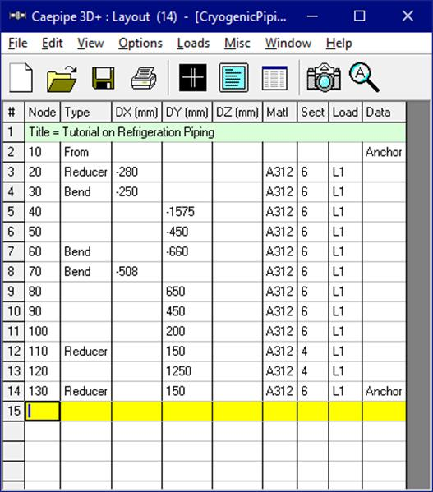The width and height of the screenshot is (433, 492).
Task: Select the Reducer type cell for node 110
Action: tap(85, 351)
